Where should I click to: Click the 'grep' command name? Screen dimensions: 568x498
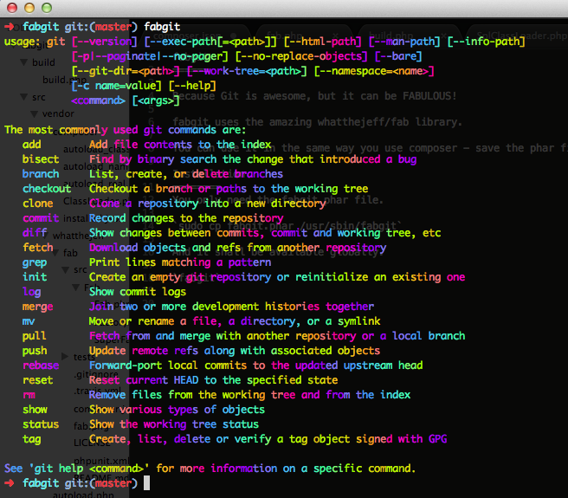pyautogui.click(x=35, y=262)
